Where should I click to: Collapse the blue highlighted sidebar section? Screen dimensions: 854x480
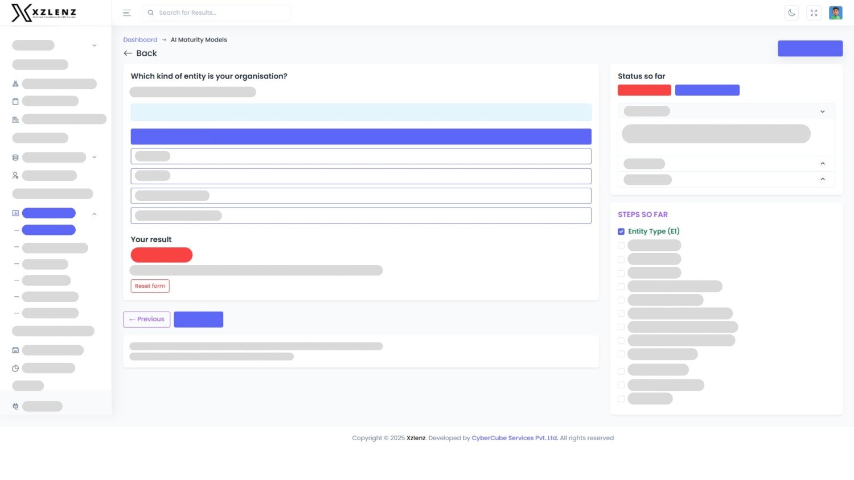(95, 213)
